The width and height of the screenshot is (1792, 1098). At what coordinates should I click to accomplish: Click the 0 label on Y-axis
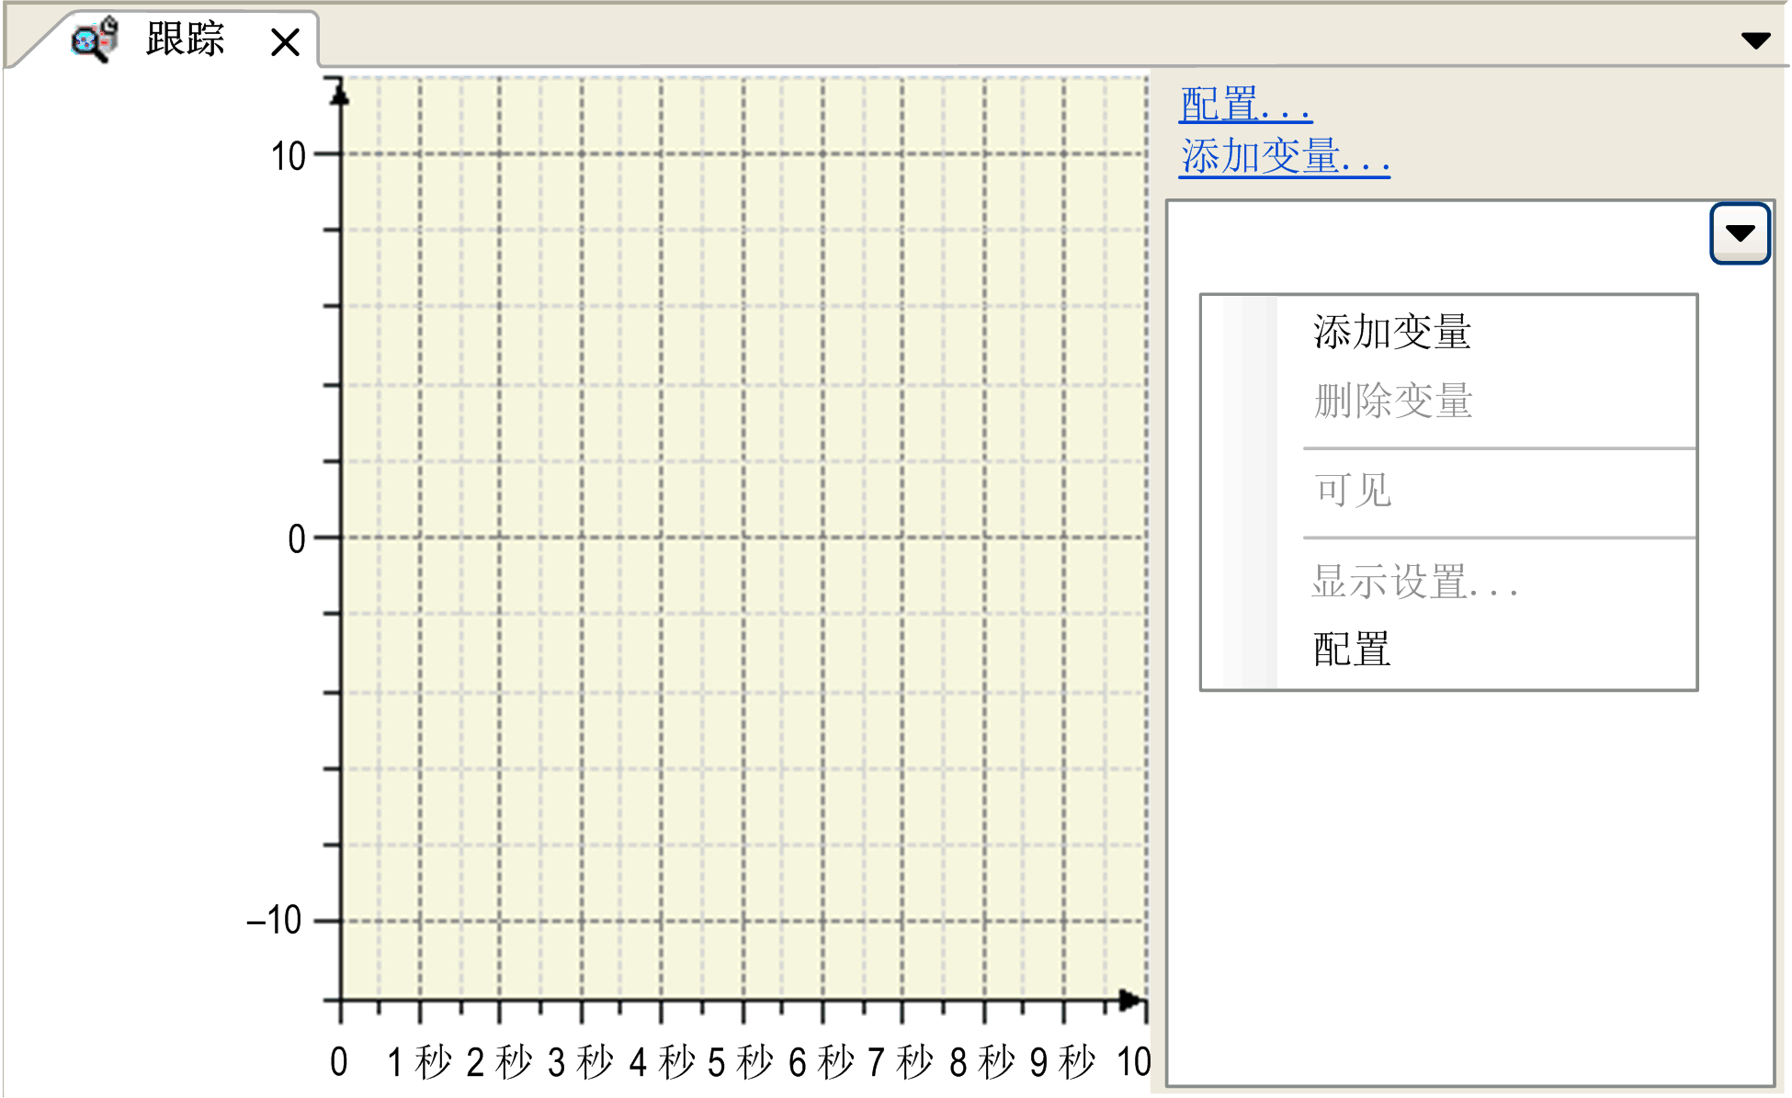coord(296,539)
